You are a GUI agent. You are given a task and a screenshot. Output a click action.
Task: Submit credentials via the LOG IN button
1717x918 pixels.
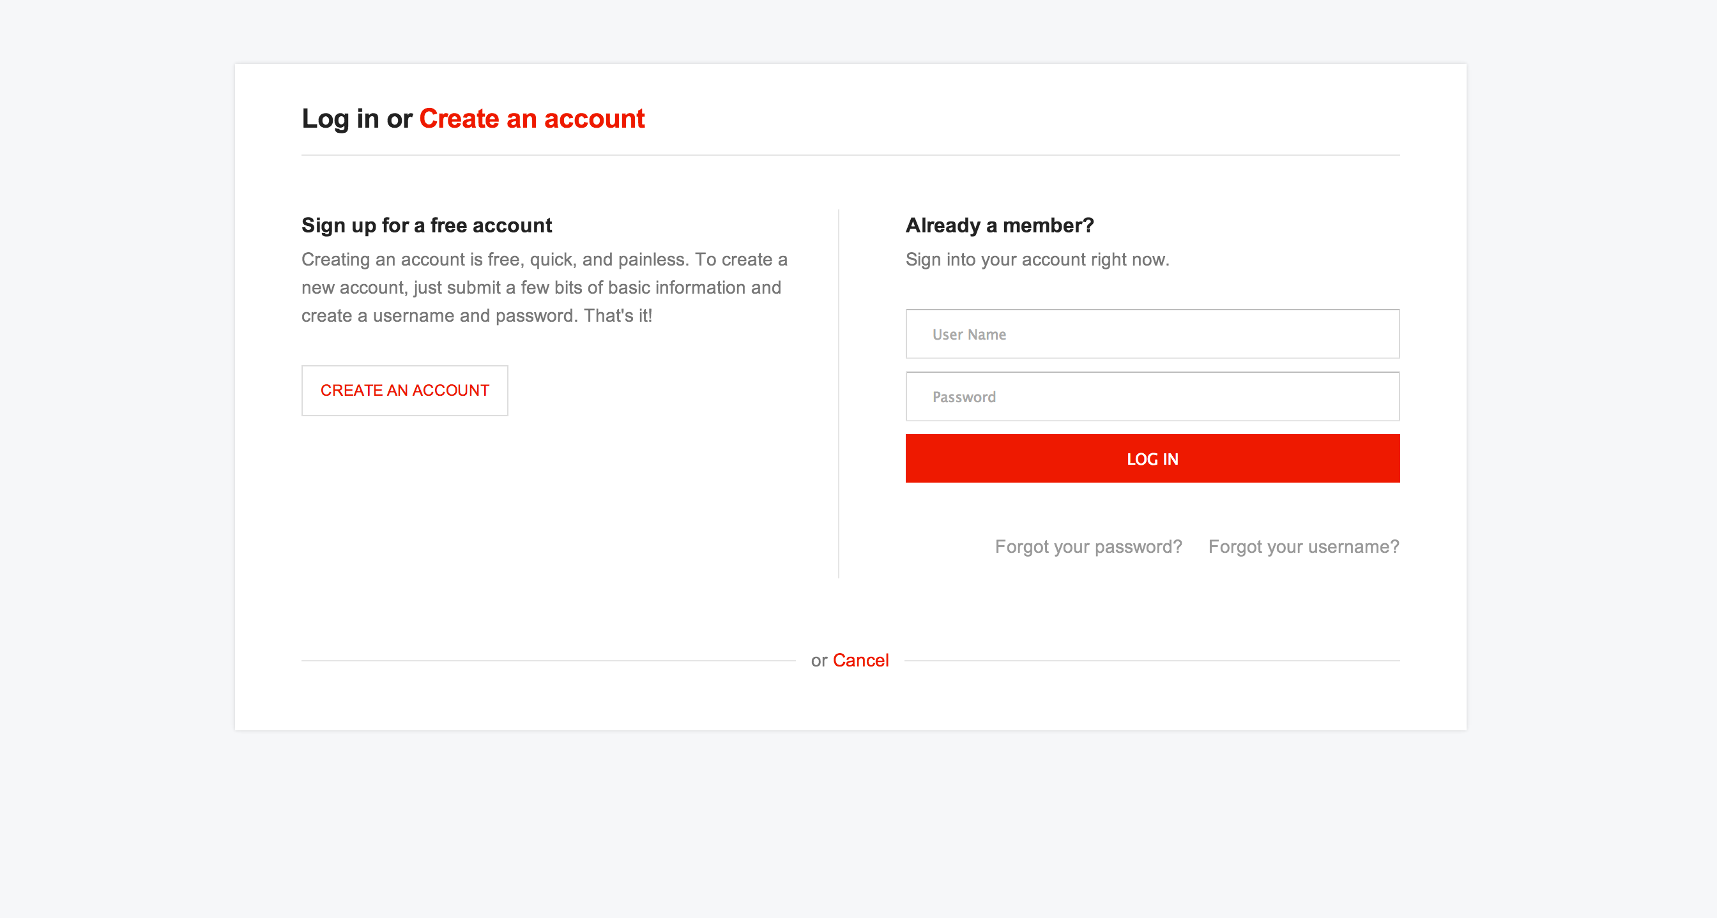pos(1152,458)
